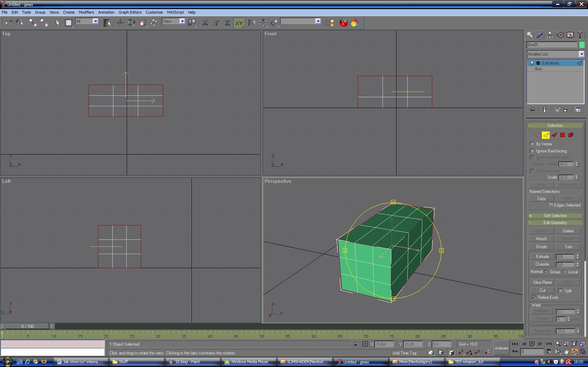Open the Modifier List dropdown
588x367 pixels.
(581, 54)
